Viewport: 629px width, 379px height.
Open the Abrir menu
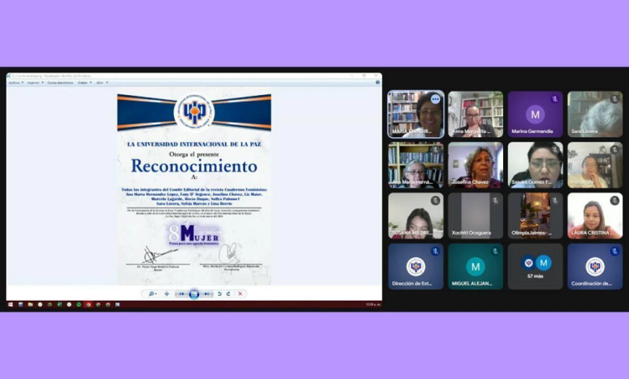pyautogui.click(x=101, y=82)
